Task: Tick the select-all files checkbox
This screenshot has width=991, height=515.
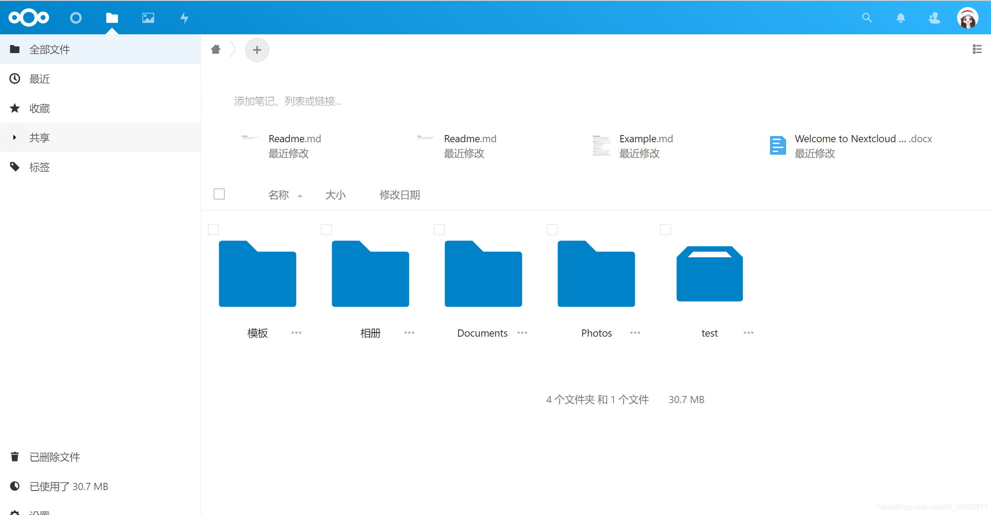Action: (x=219, y=194)
